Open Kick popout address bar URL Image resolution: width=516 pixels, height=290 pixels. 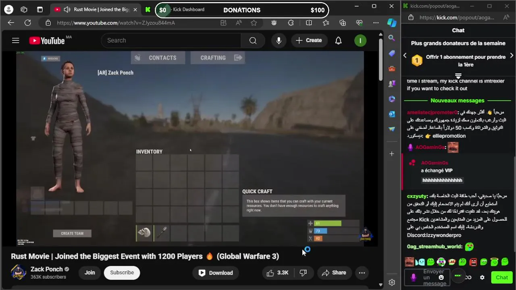(x=456, y=17)
